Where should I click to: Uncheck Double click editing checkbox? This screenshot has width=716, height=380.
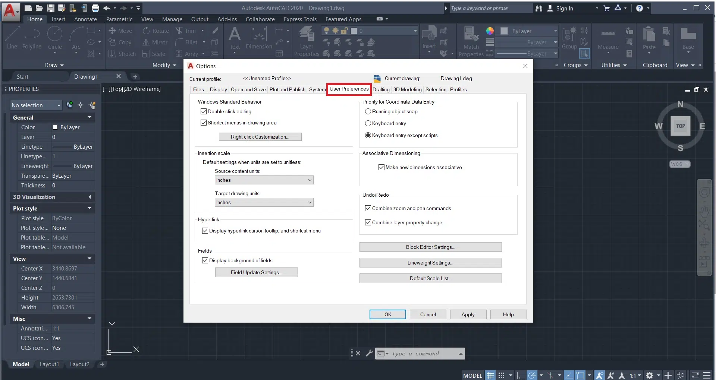204,111
